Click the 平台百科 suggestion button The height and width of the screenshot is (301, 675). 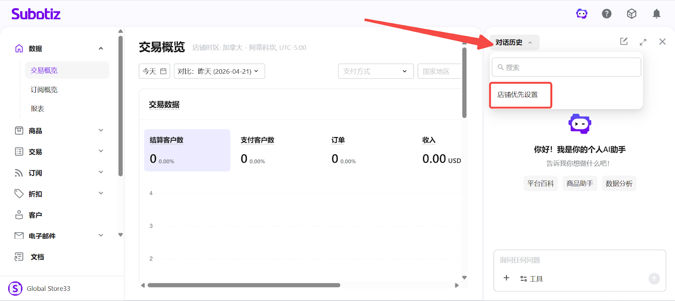tap(540, 183)
